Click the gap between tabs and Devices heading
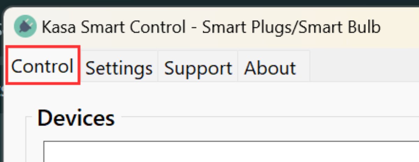 [209, 96]
